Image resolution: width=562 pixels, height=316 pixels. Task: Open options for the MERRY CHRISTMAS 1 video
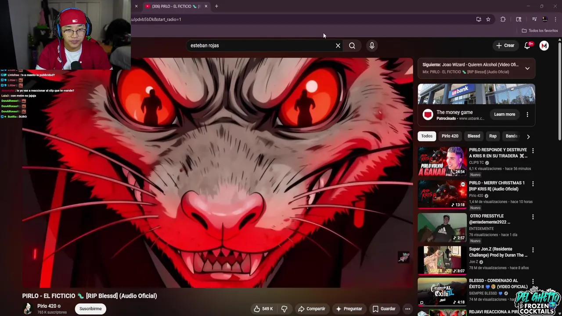(x=533, y=184)
